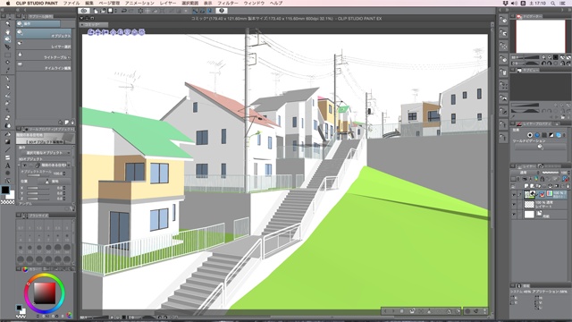Select the Figure line tool
The height and width of the screenshot is (322, 572).
pos(7,149)
